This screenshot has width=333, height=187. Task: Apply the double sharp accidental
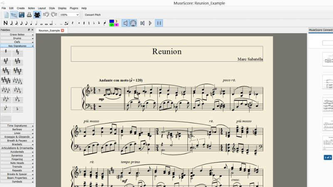tap(79, 23)
